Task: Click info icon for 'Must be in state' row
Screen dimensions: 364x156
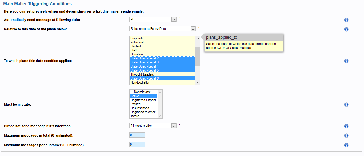Action: pyautogui.click(x=346, y=105)
